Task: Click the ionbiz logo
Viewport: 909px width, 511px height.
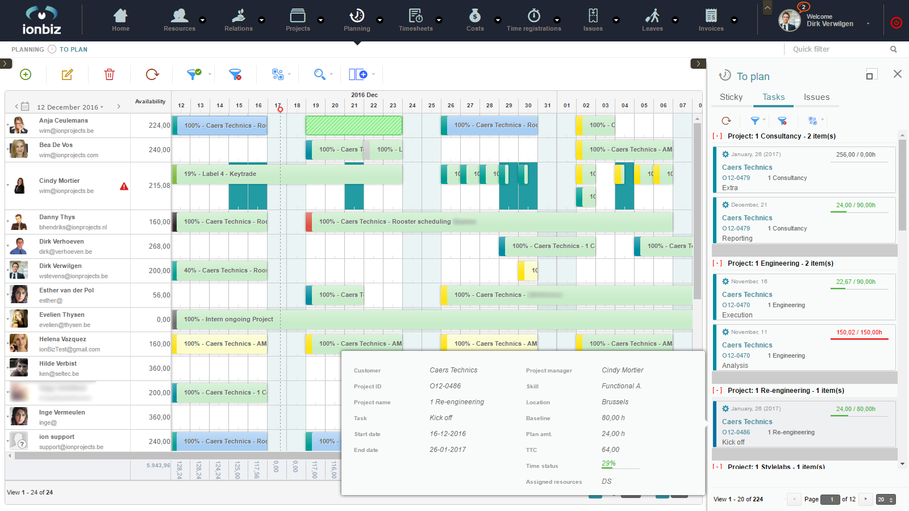Action: point(41,20)
